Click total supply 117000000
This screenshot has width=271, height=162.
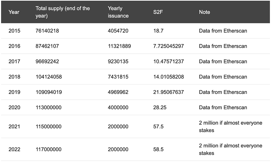[x=48, y=150]
